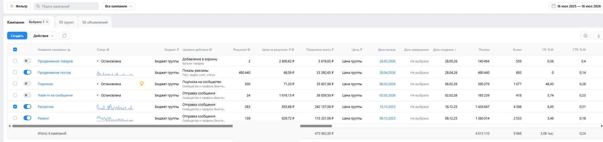Click the download report icon

point(598,36)
